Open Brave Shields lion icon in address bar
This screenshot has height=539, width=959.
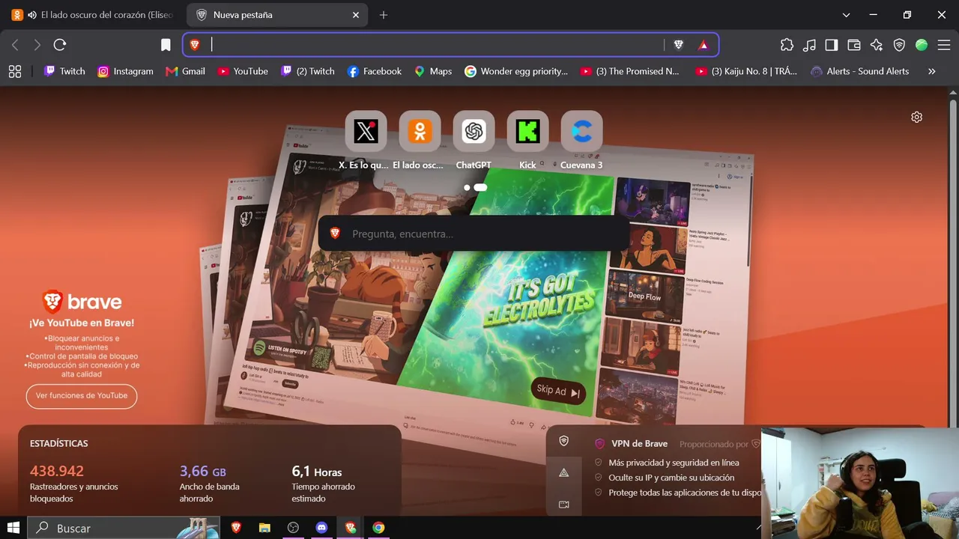click(x=679, y=45)
